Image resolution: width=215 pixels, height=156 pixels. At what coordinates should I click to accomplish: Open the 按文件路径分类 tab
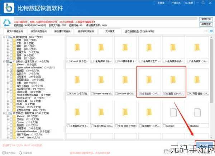click(15, 32)
